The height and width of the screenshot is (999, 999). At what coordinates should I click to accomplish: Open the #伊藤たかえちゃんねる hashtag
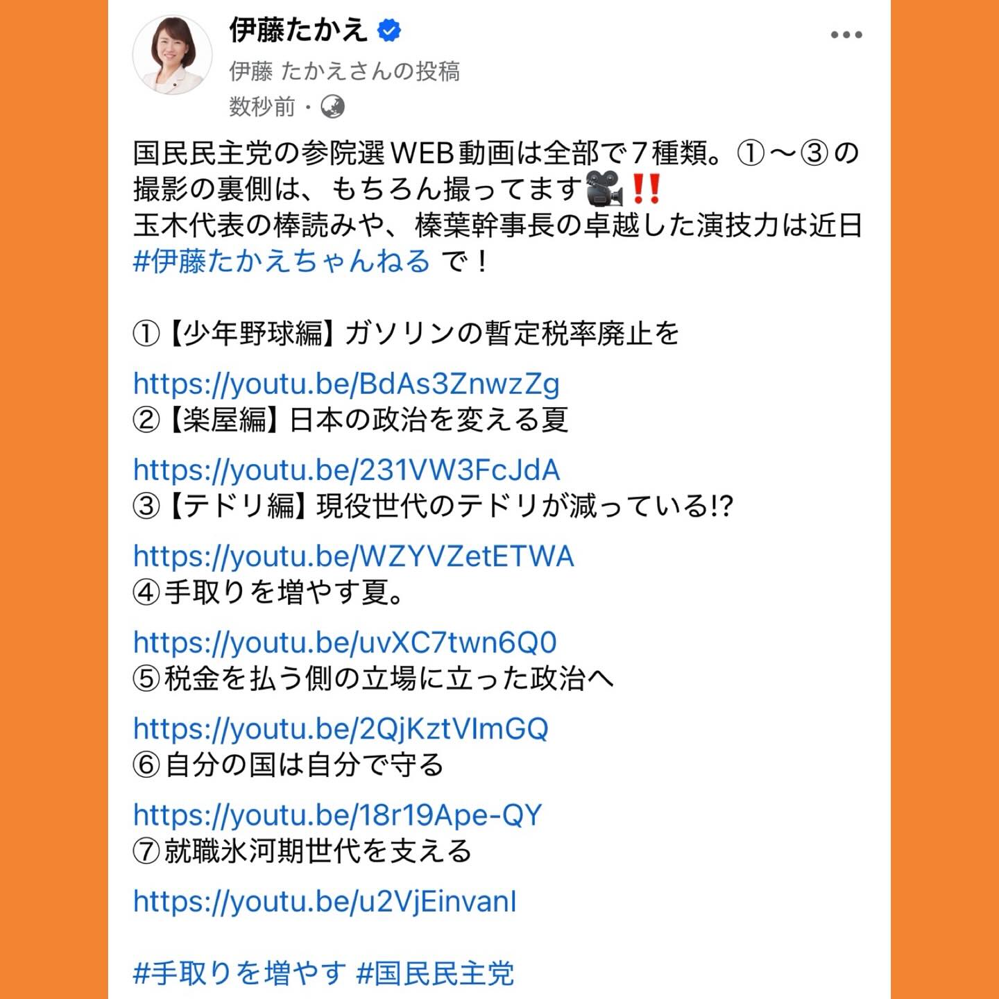coord(282,261)
